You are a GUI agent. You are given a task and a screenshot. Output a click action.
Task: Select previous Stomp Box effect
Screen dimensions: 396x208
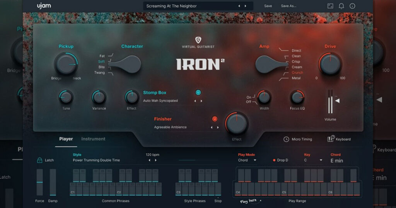[x=195, y=101]
